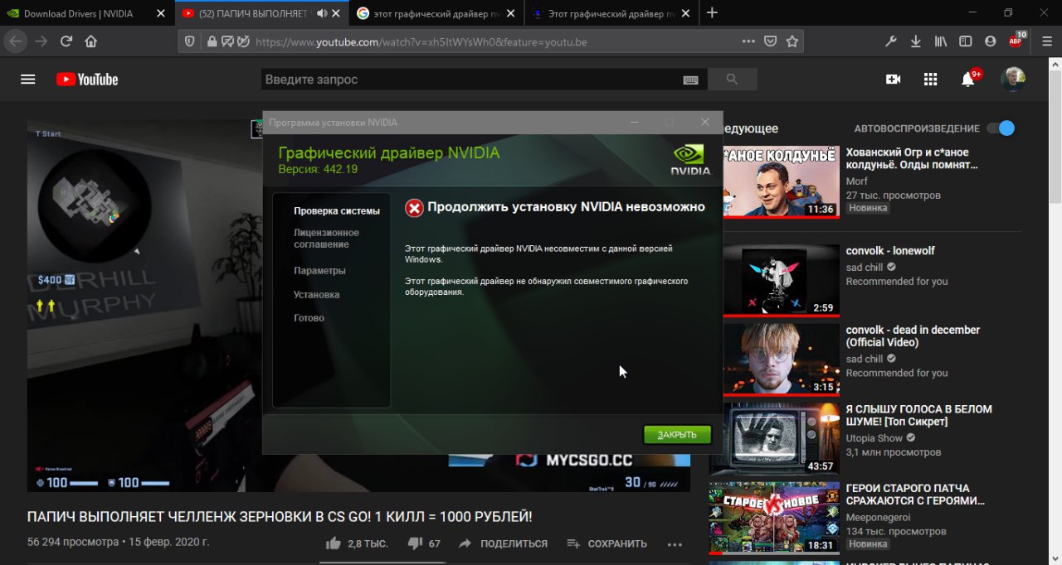Toggle the АВТОВОСПРОИЗВЕДЕНИЕ autoplay switch

[x=1001, y=128]
